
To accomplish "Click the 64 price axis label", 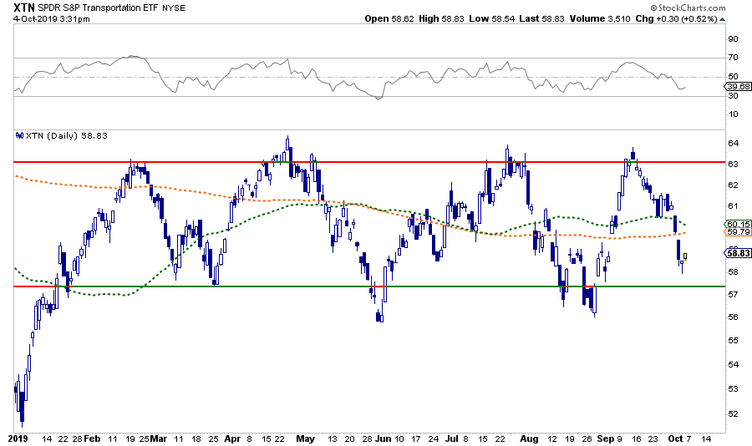I will pos(733,144).
